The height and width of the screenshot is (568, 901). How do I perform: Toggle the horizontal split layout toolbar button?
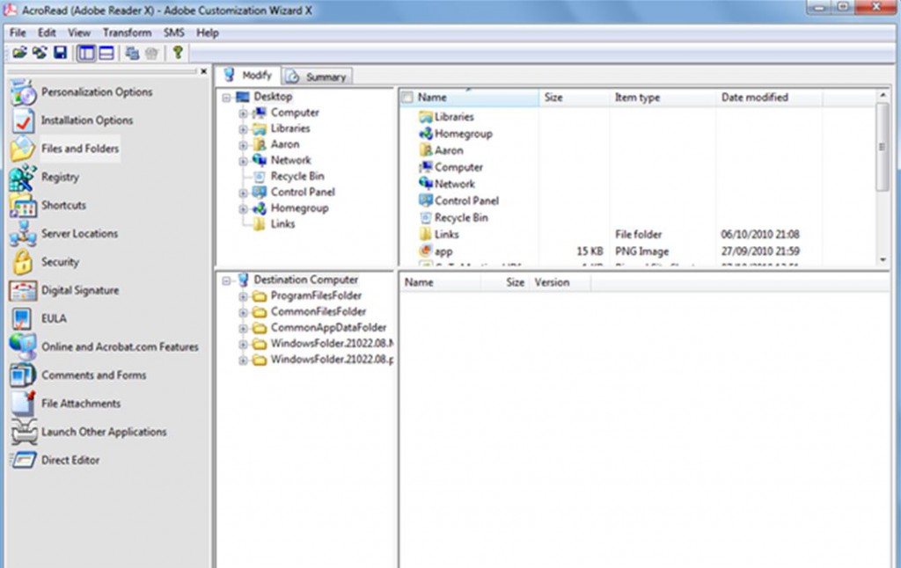tap(106, 54)
